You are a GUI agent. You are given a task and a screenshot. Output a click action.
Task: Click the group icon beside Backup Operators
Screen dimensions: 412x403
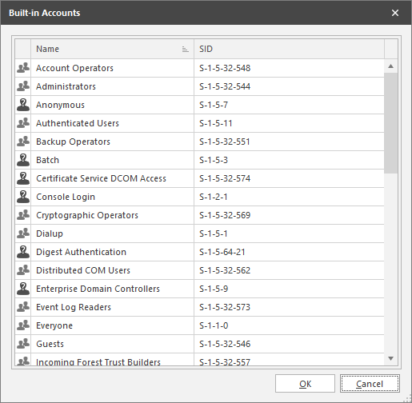[23, 142]
